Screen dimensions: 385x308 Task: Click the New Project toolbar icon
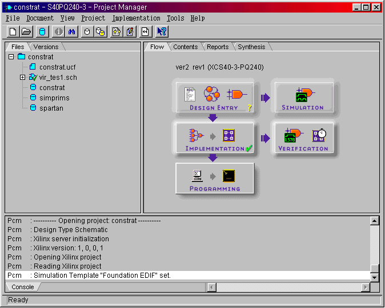(13, 31)
